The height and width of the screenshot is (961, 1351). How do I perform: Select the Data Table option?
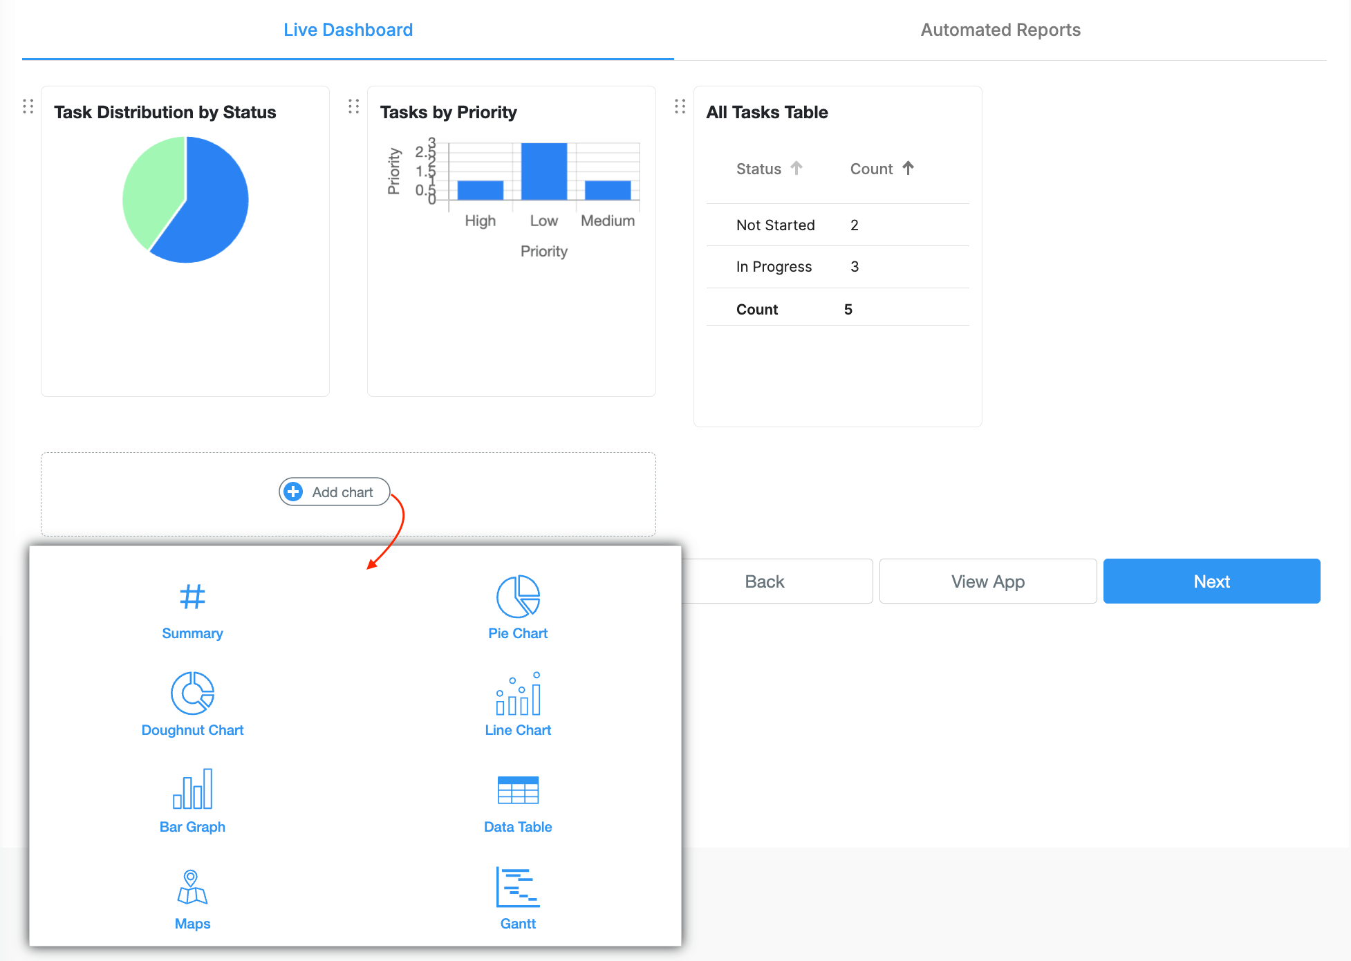click(517, 802)
